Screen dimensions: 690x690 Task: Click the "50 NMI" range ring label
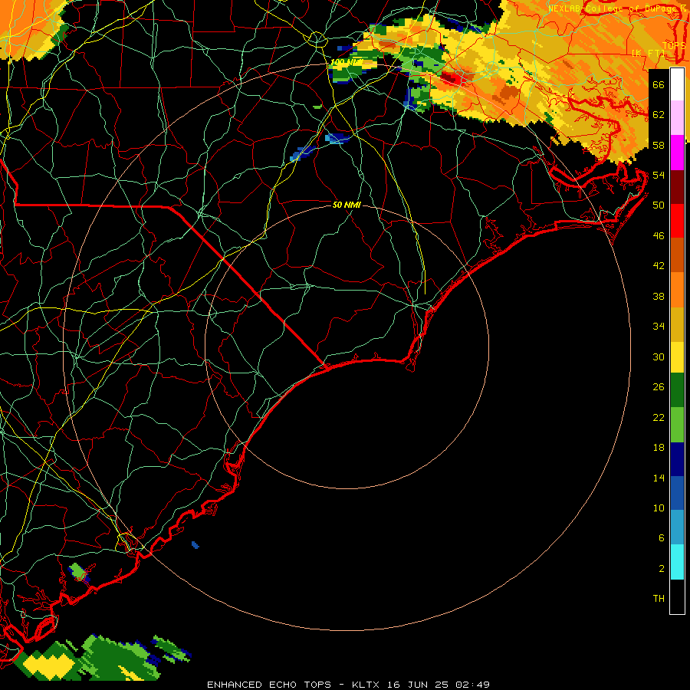pos(347,205)
